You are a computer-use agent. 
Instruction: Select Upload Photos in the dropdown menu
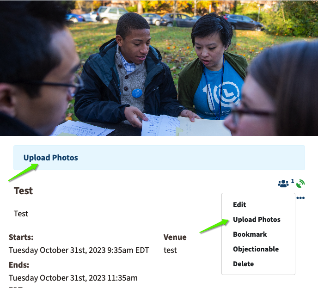257,220
